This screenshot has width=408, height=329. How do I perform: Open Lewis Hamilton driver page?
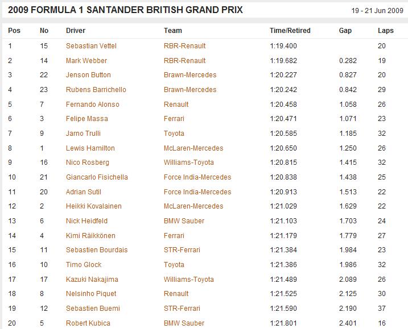click(90, 148)
